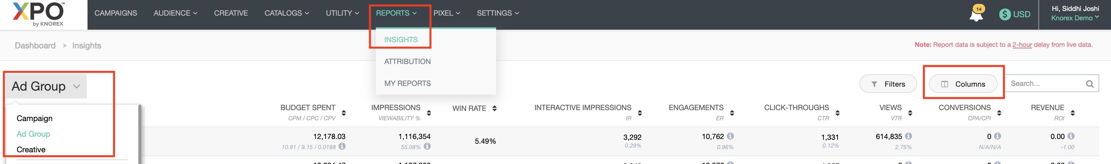
Task: Open the Filters button
Action: tap(888, 84)
